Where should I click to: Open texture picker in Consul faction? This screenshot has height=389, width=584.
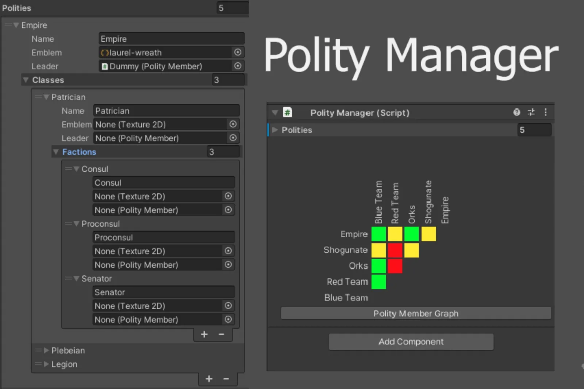click(x=228, y=196)
